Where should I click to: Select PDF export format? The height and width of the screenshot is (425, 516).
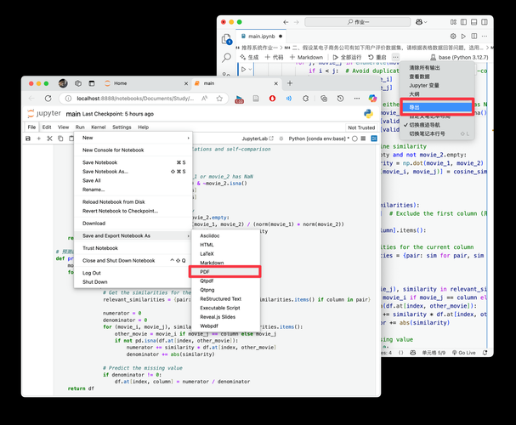pyautogui.click(x=206, y=271)
